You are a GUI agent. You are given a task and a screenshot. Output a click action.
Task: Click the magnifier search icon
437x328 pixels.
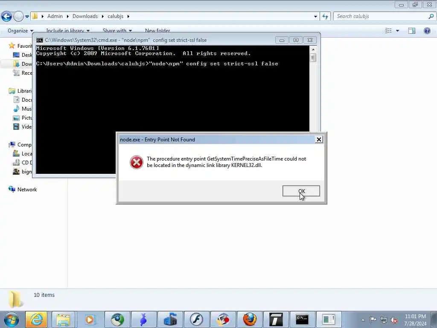point(431,16)
